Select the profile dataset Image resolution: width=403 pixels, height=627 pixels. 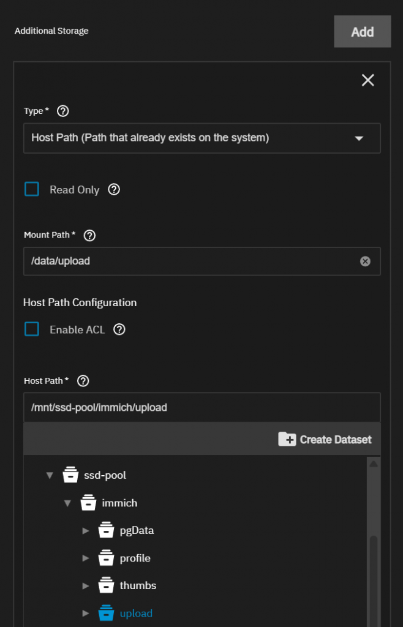click(x=135, y=558)
